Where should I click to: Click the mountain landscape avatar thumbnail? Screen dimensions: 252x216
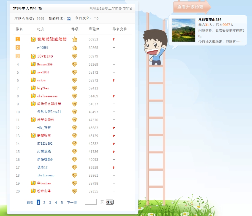[x=184, y=30]
